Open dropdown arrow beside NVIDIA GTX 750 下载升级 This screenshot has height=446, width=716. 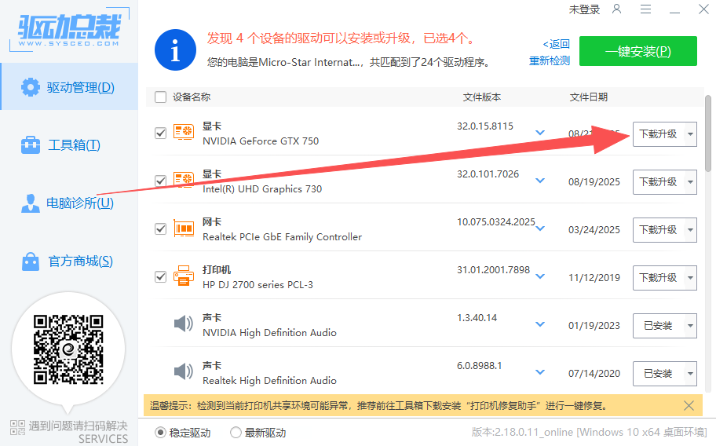[689, 134]
